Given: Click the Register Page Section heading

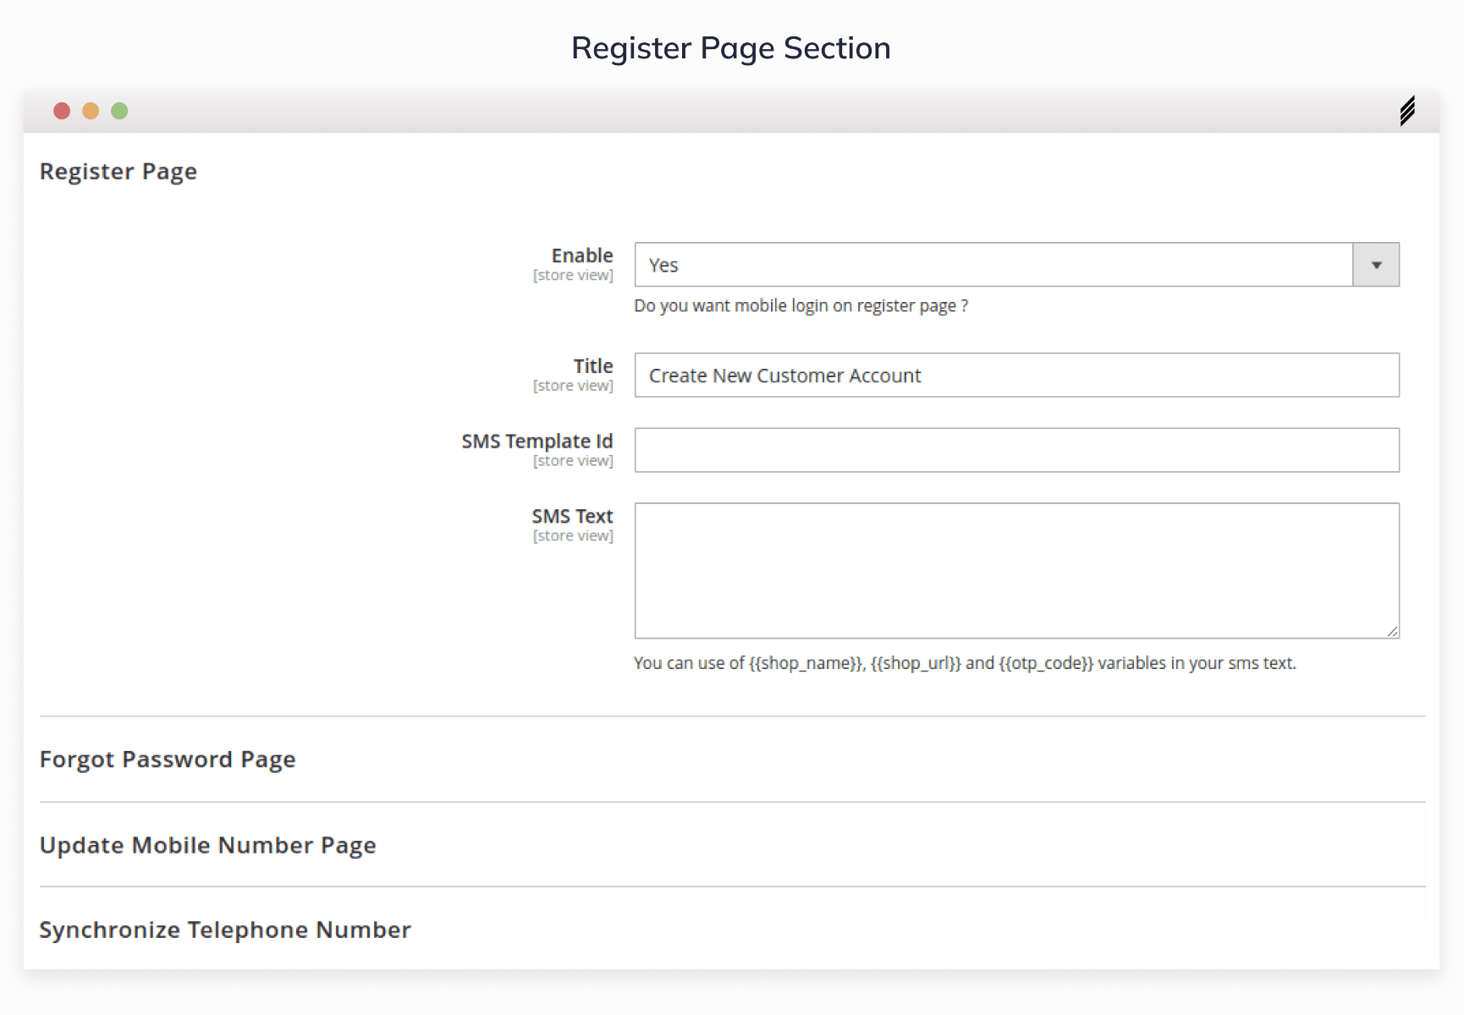Looking at the screenshot, I should [731, 48].
